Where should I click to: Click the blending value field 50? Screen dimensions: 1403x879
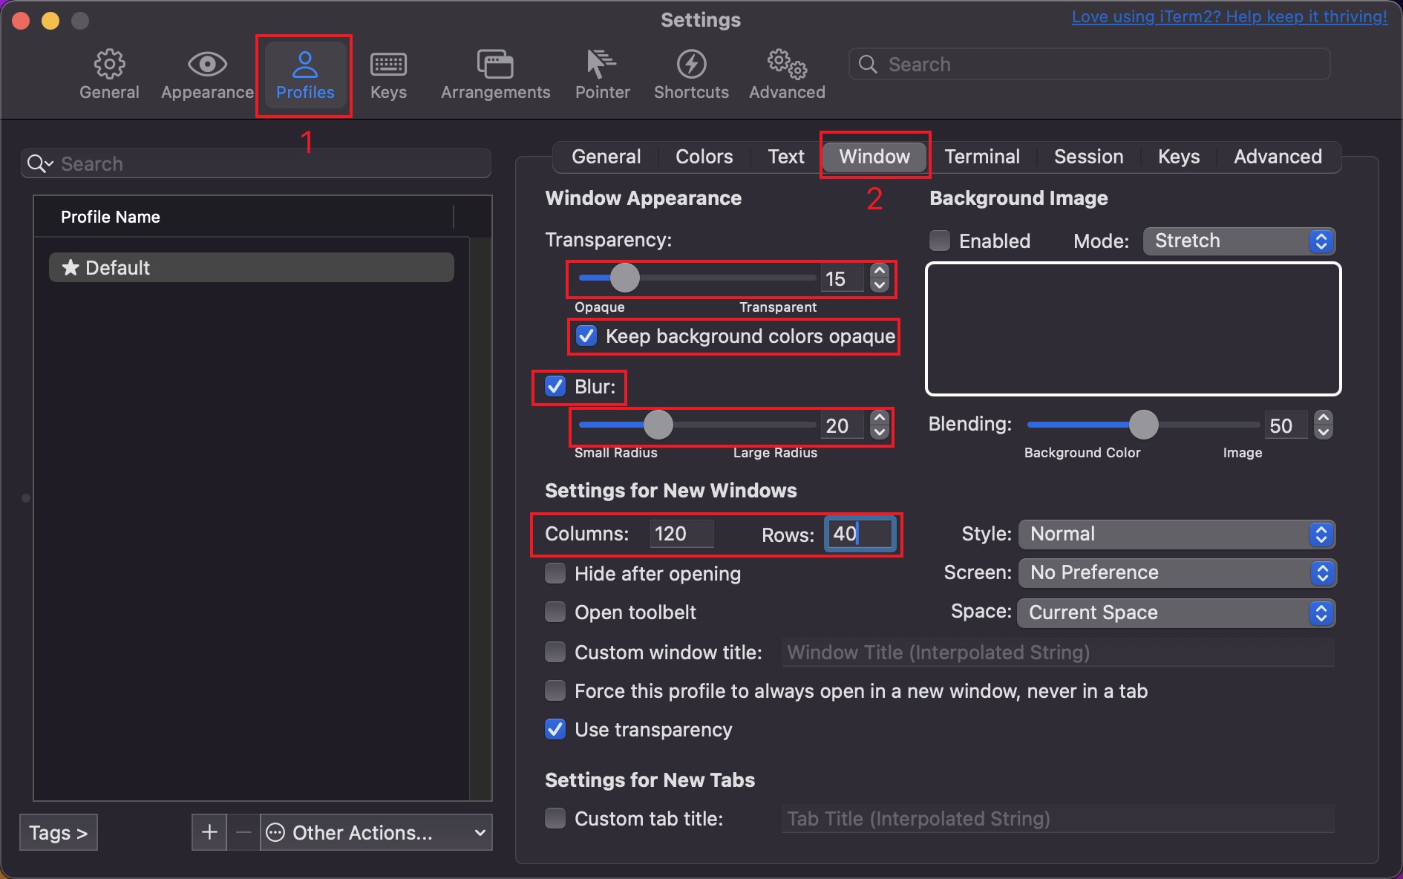point(1286,425)
